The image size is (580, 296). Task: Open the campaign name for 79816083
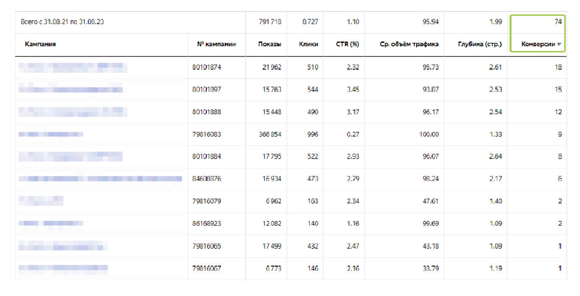51,134
